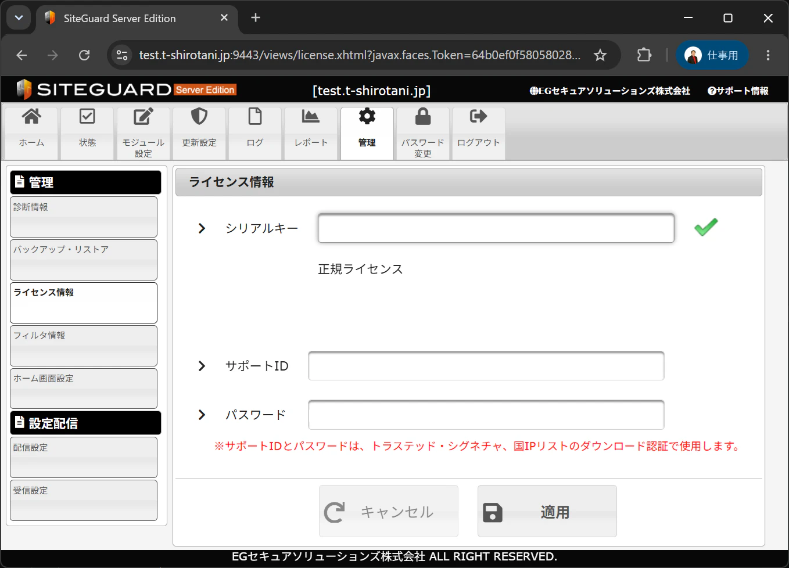Open the tab search dropdown arrow

[19, 18]
